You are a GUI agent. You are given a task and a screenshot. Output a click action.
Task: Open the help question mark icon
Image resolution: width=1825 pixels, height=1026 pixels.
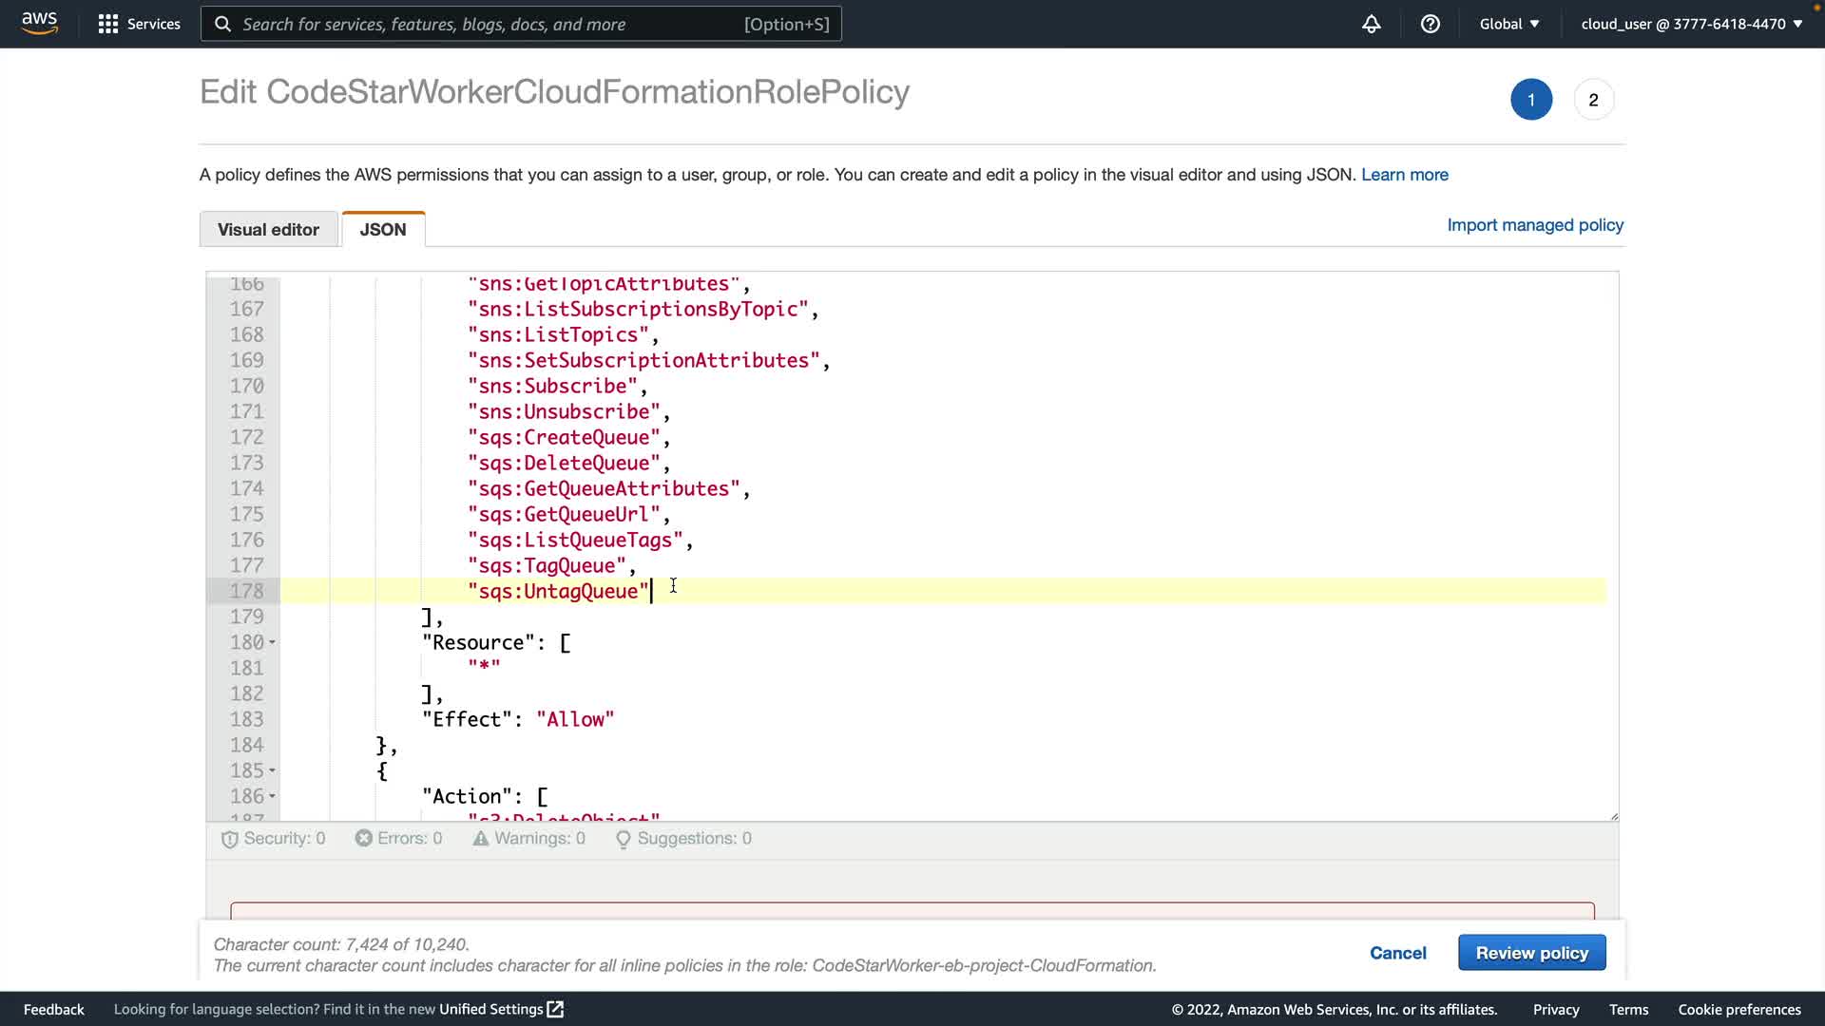pos(1430,24)
